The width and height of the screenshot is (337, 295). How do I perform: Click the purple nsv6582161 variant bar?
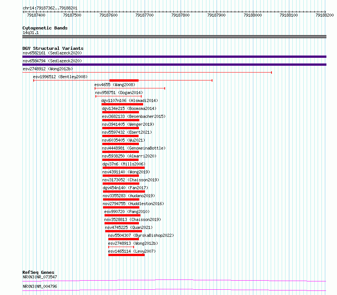[x=174, y=57]
